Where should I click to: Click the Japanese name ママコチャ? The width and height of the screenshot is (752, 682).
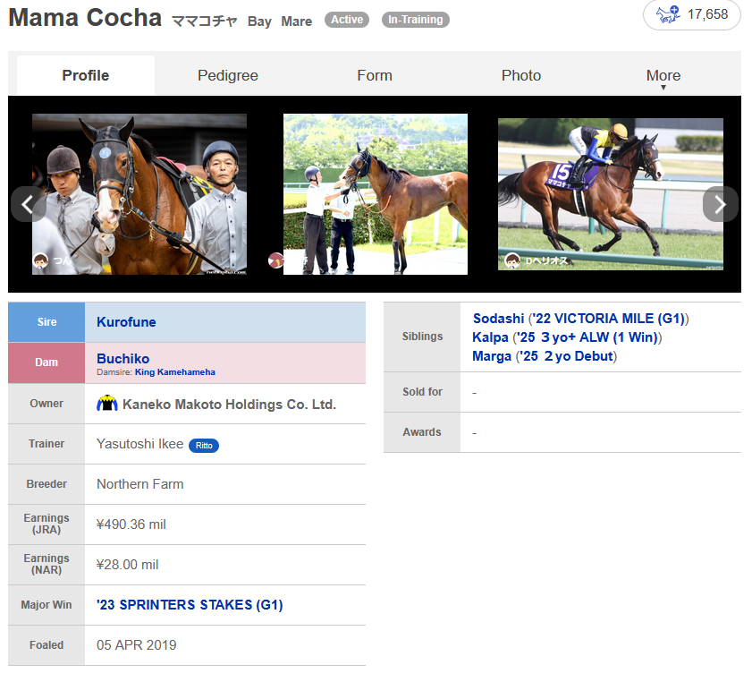coord(205,21)
